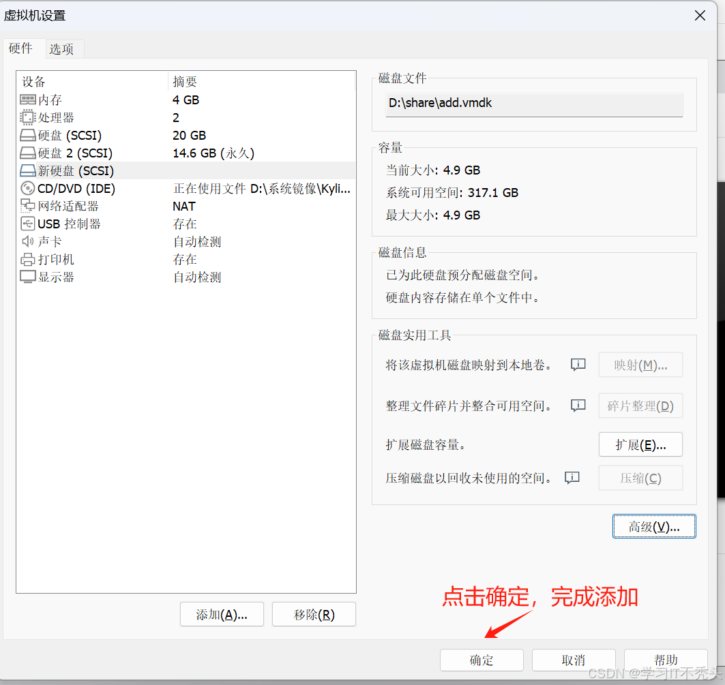Select the USB 控制器 row label
Viewport: 725px width, 685px height.
(69, 224)
